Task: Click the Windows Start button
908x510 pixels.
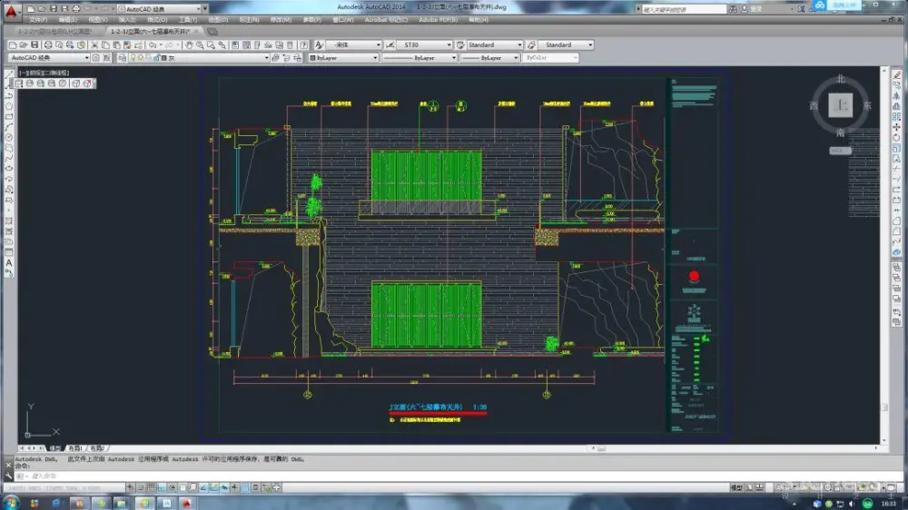Action: pos(11,502)
